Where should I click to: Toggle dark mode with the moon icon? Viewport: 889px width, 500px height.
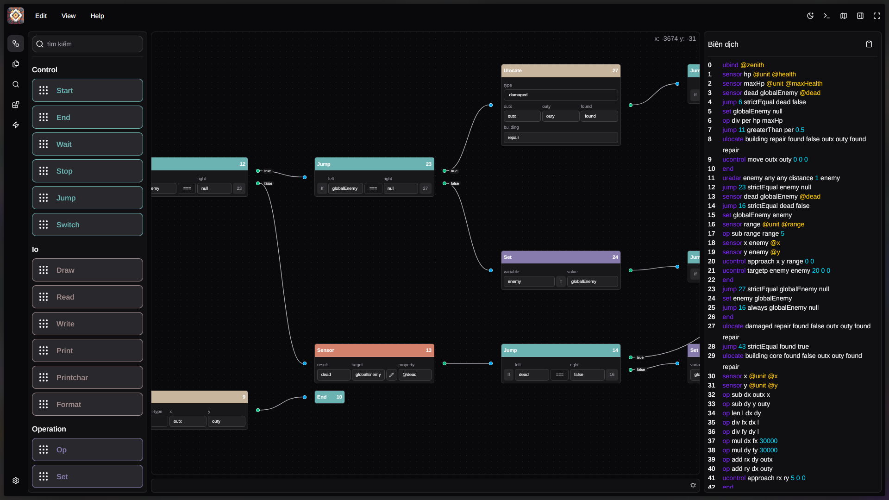click(x=810, y=15)
